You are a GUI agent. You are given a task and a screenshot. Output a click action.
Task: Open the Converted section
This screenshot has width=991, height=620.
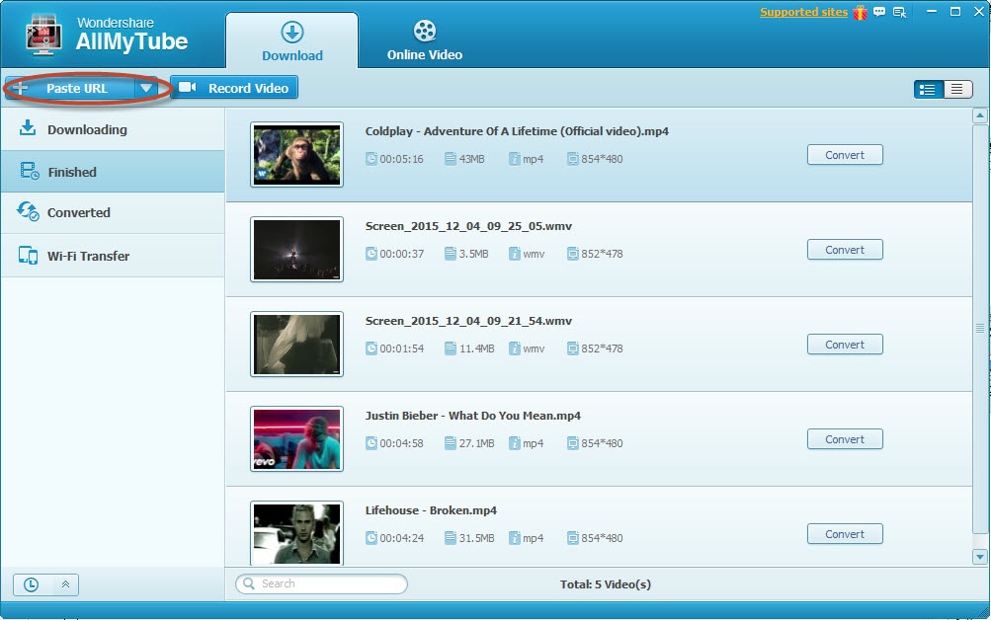(x=113, y=213)
